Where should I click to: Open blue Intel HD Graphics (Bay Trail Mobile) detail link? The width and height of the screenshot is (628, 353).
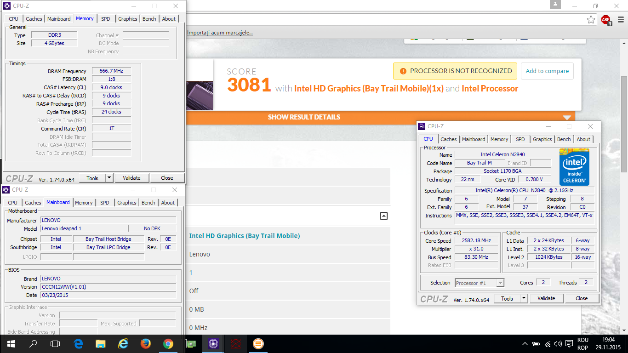click(245, 236)
